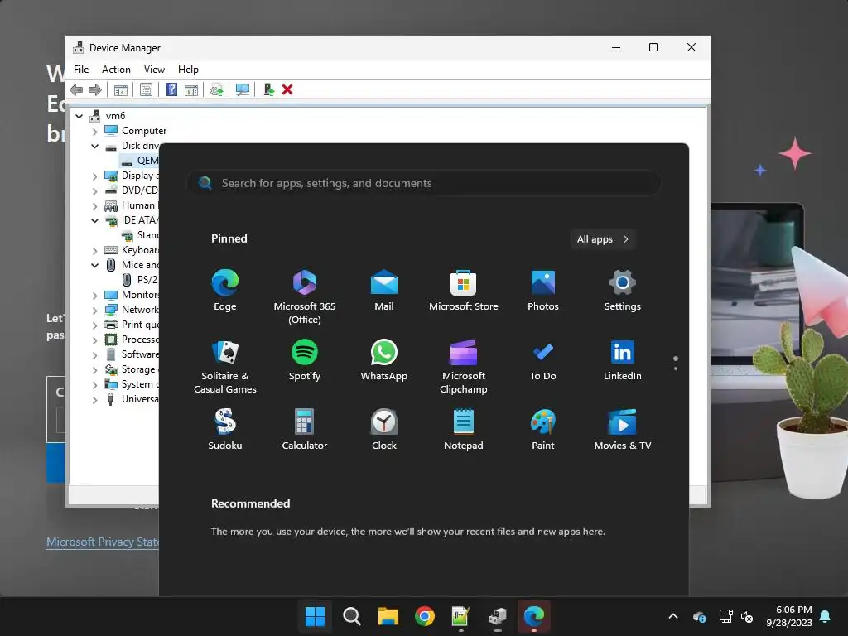Collapse the Disk drives category
Viewport: 848px width, 636px height.
(x=94, y=146)
